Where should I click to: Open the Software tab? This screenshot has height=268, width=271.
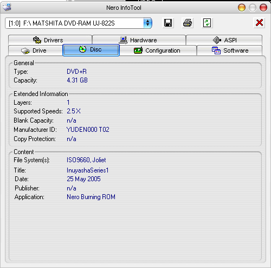click(x=229, y=50)
